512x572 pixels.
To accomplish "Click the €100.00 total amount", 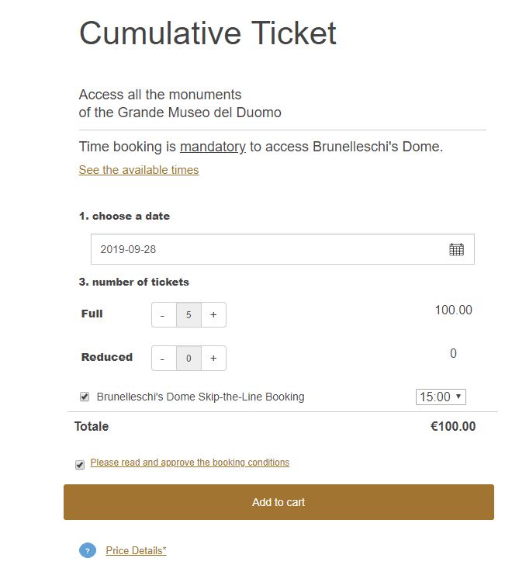I will click(453, 426).
